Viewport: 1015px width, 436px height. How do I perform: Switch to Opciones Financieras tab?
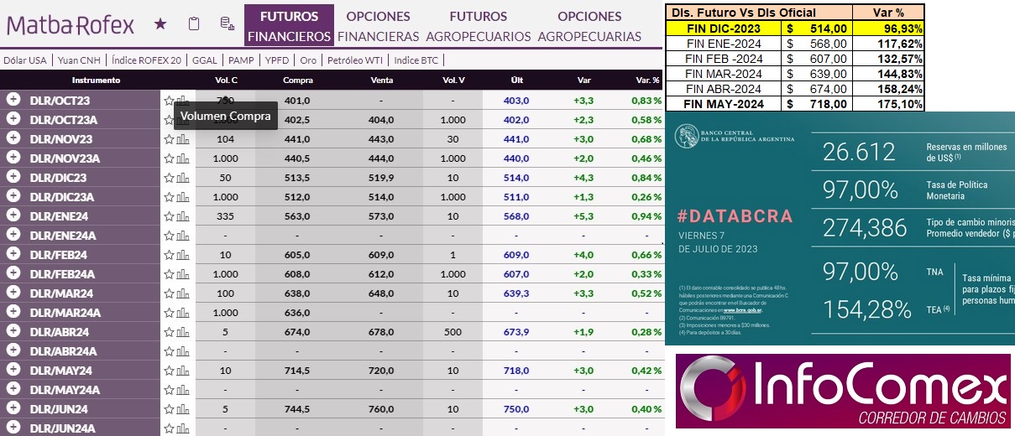coord(379,26)
